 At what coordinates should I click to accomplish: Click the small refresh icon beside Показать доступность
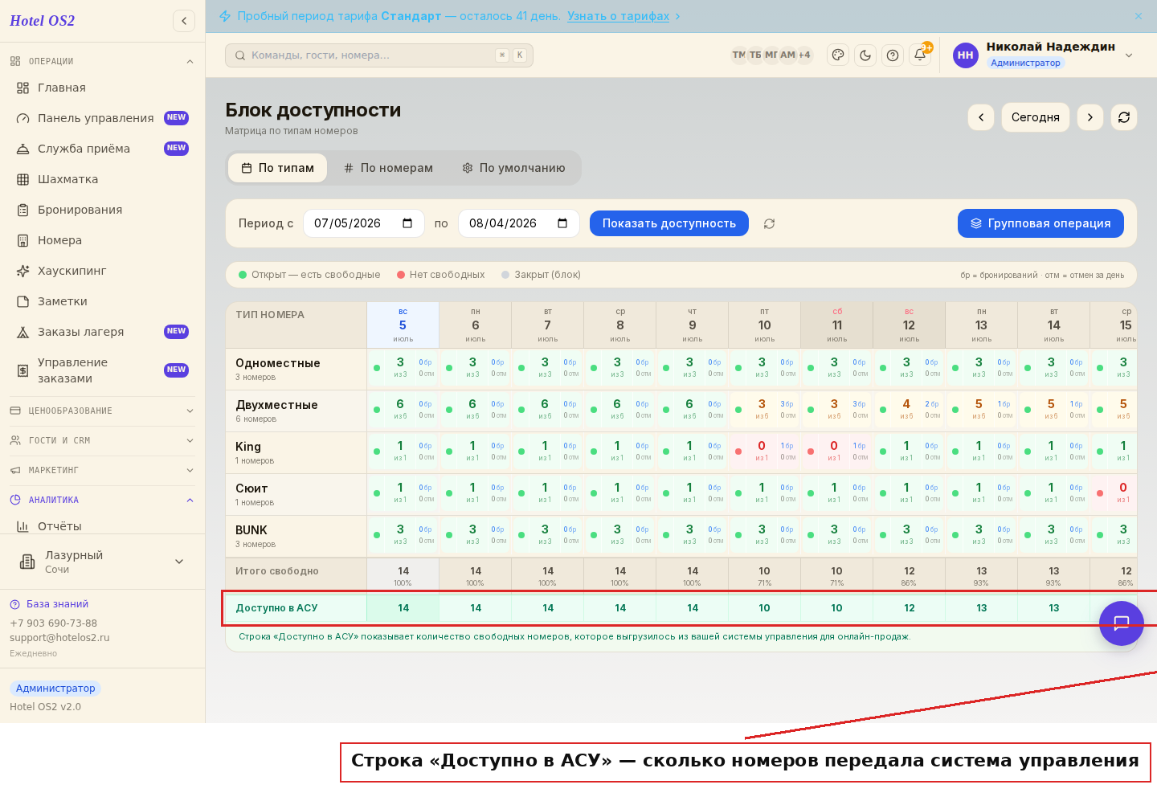[x=769, y=223]
